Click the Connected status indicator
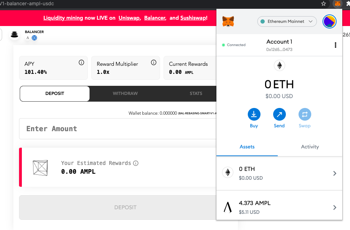 point(234,45)
